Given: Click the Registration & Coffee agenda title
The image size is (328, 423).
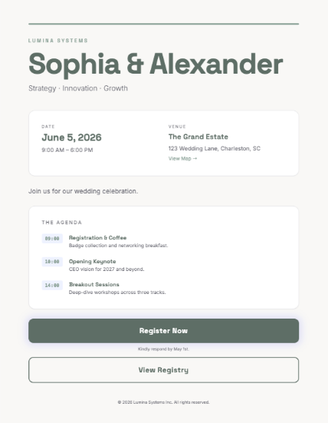Looking at the screenshot, I should 98,238.
